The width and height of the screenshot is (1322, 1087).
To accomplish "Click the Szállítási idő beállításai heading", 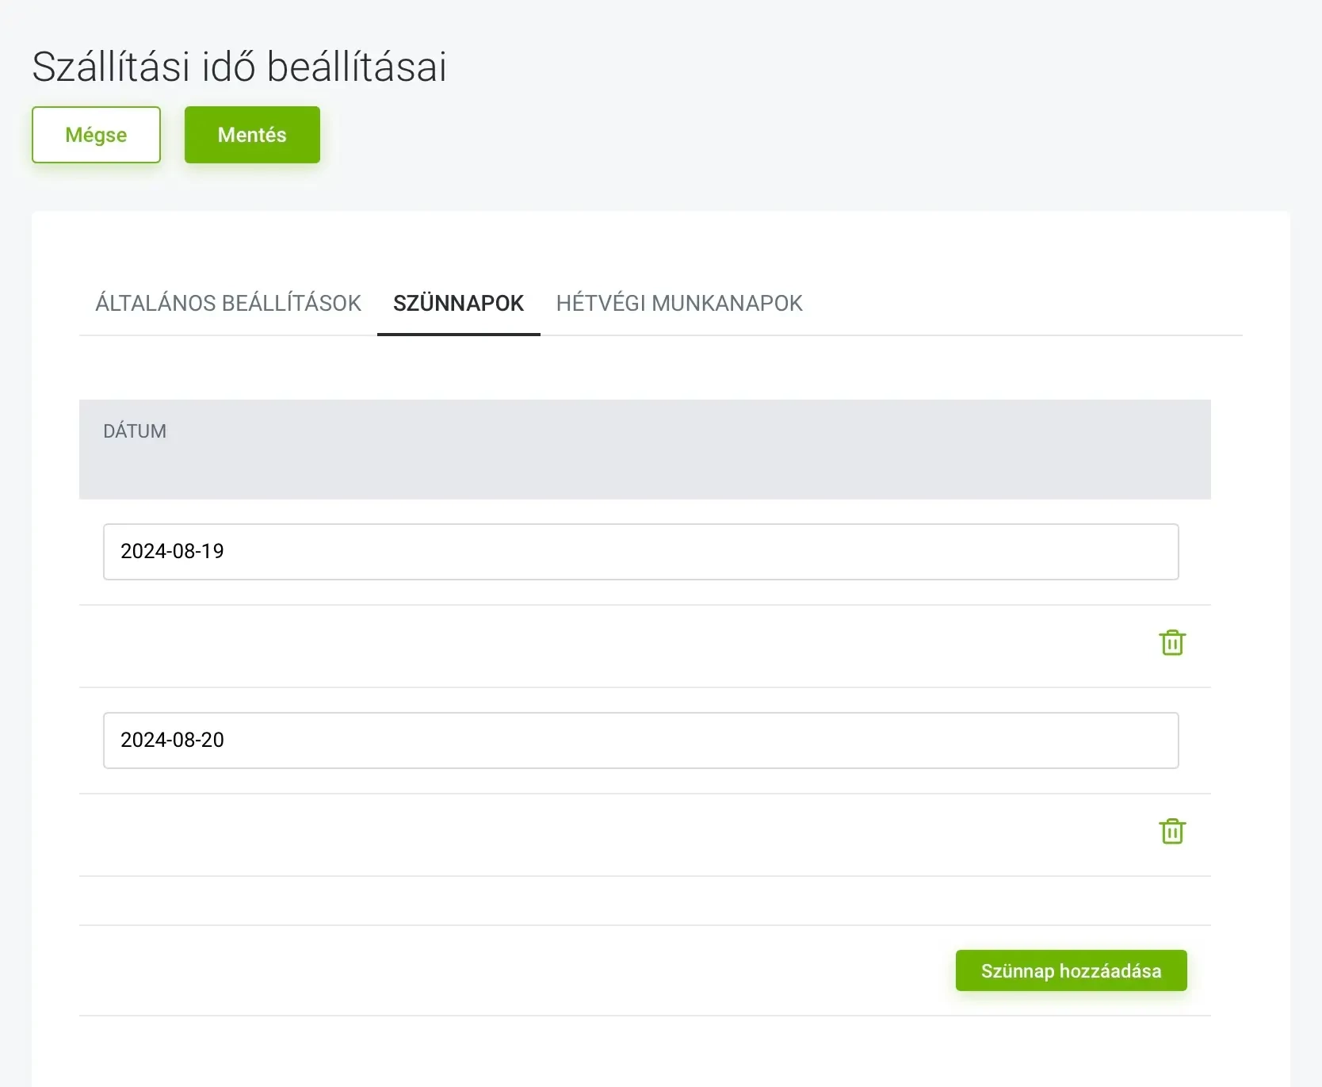I will click(239, 66).
